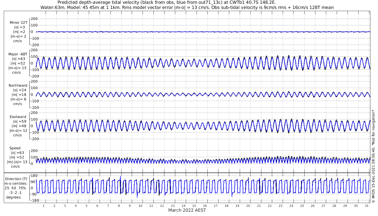Click the '|m|-|o|= 13' value under Speed

tap(17, 162)
